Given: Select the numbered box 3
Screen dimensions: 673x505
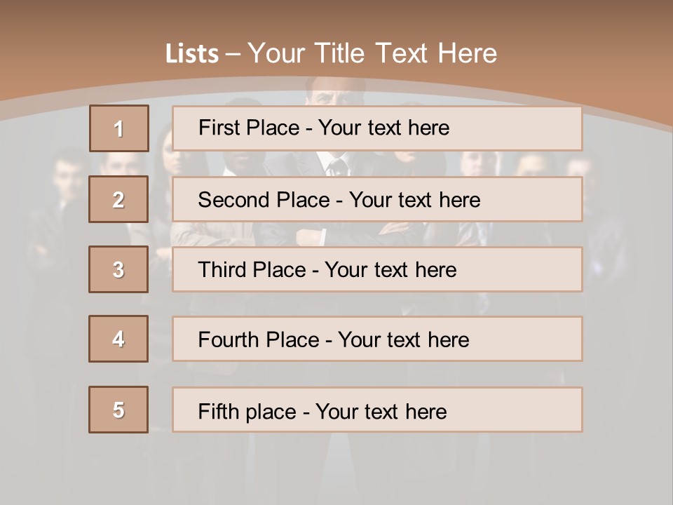Looking at the screenshot, I should tap(118, 269).
